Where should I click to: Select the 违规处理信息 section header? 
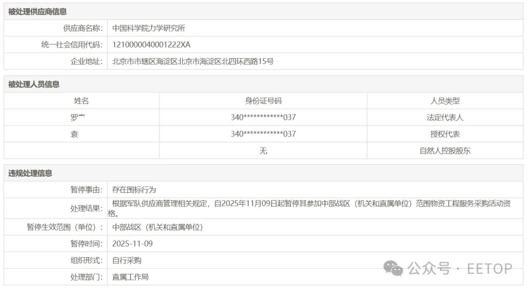[x=30, y=173]
